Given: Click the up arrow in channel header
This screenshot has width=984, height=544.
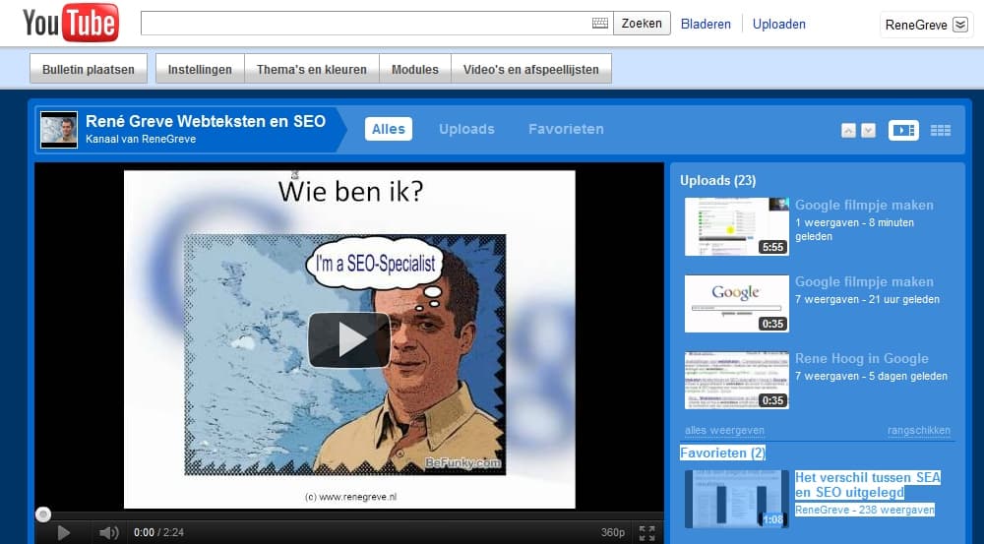Looking at the screenshot, I should click(x=848, y=131).
